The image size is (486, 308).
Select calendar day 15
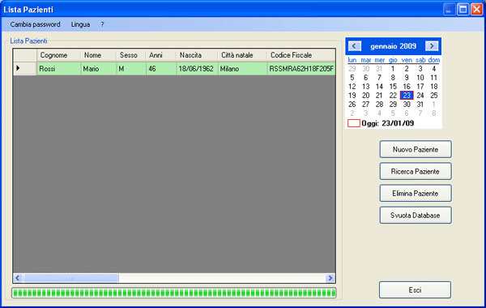(393, 86)
